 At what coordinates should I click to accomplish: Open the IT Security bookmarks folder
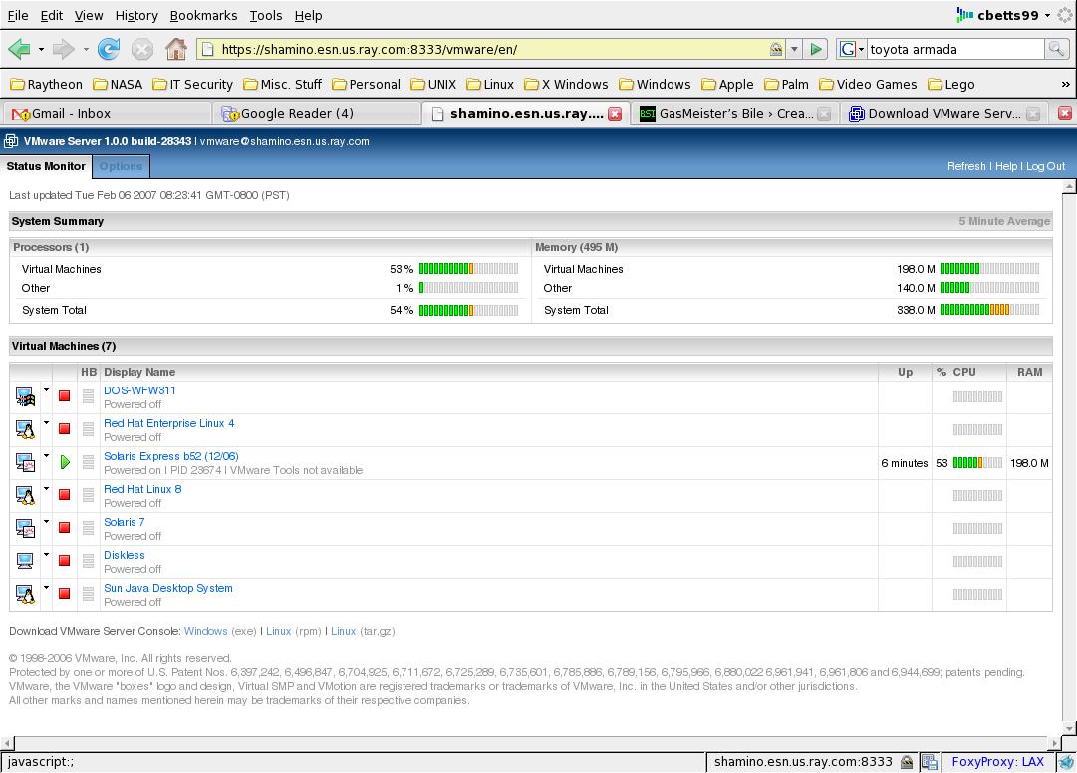[192, 84]
